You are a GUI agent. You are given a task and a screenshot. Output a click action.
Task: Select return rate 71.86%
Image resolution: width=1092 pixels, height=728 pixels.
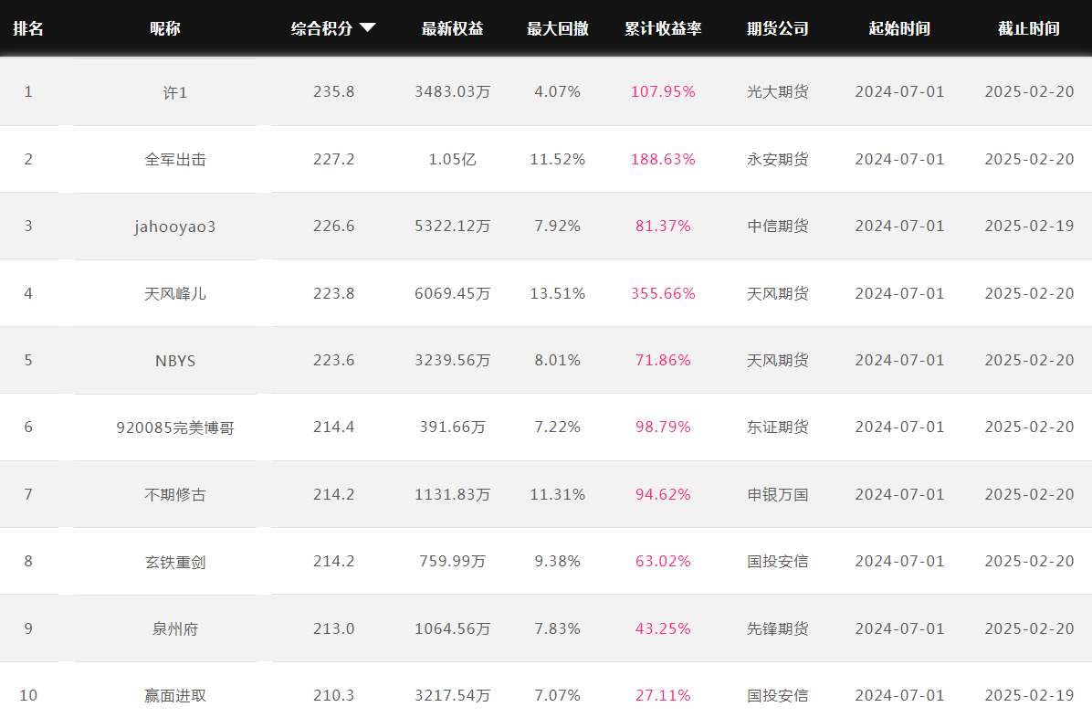pyautogui.click(x=663, y=360)
